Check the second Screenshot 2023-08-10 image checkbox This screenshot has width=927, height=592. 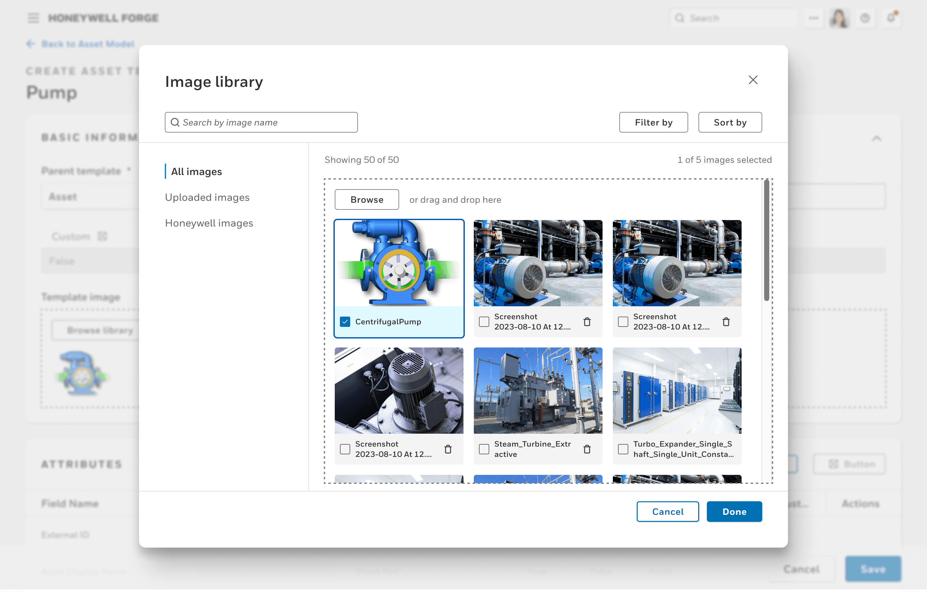(x=484, y=322)
